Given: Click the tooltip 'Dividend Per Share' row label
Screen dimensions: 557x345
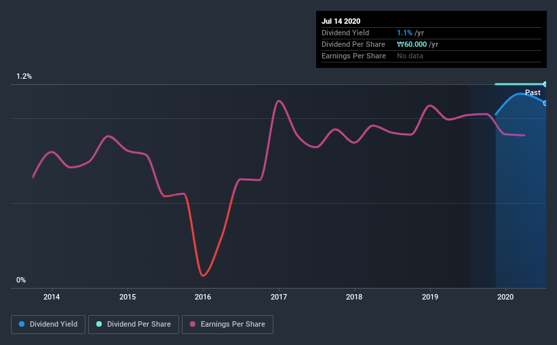Looking at the screenshot, I should coord(353,44).
